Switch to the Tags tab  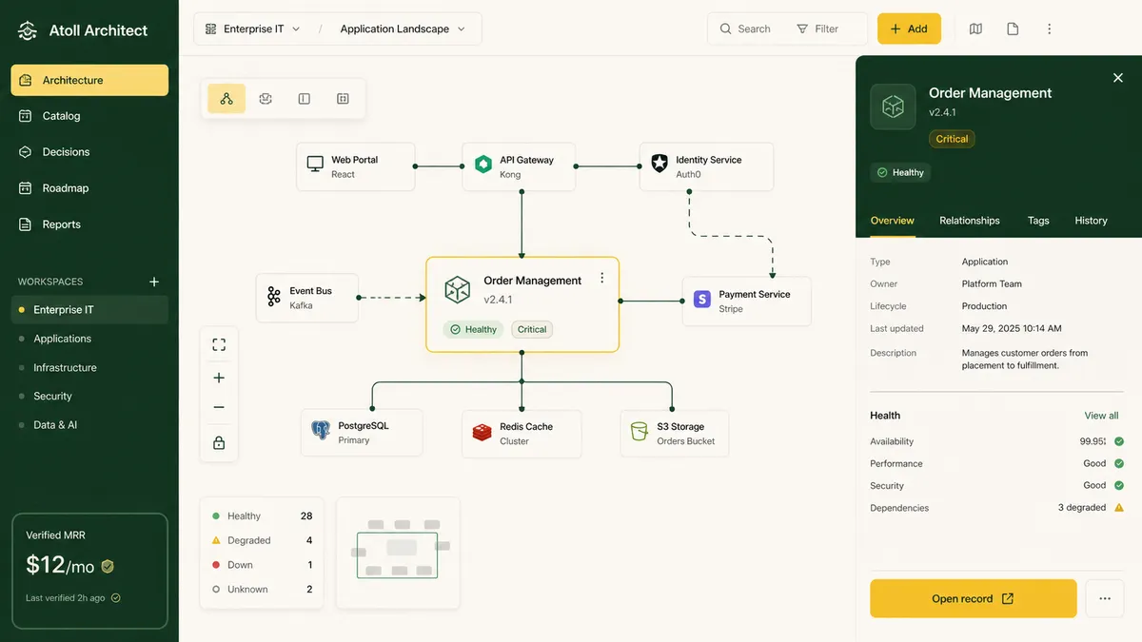tap(1038, 221)
